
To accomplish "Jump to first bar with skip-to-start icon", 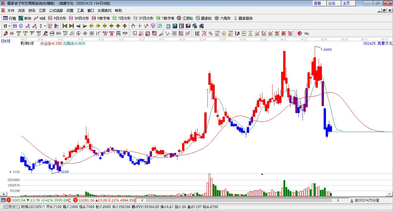I will point(65,26).
